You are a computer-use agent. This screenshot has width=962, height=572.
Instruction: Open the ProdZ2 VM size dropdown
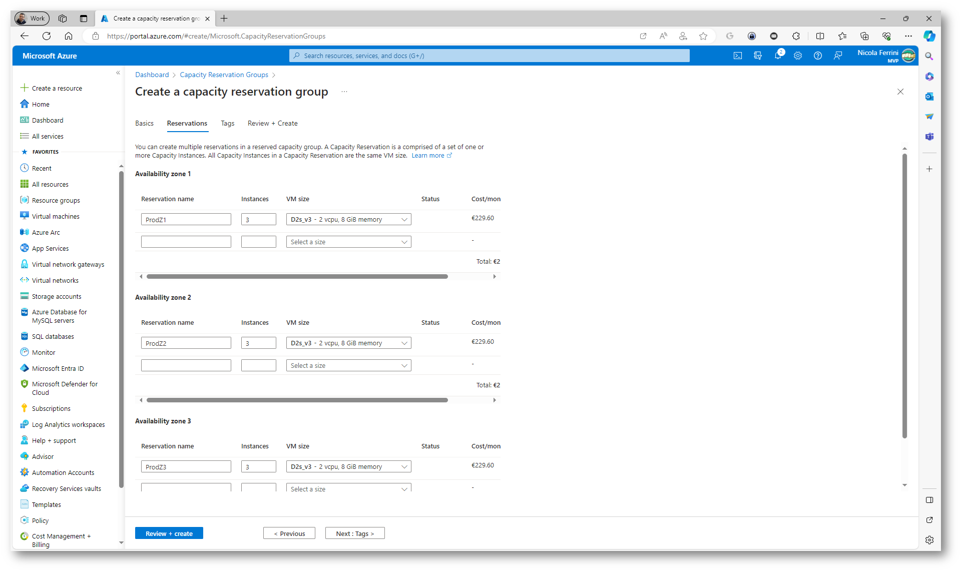tap(349, 343)
